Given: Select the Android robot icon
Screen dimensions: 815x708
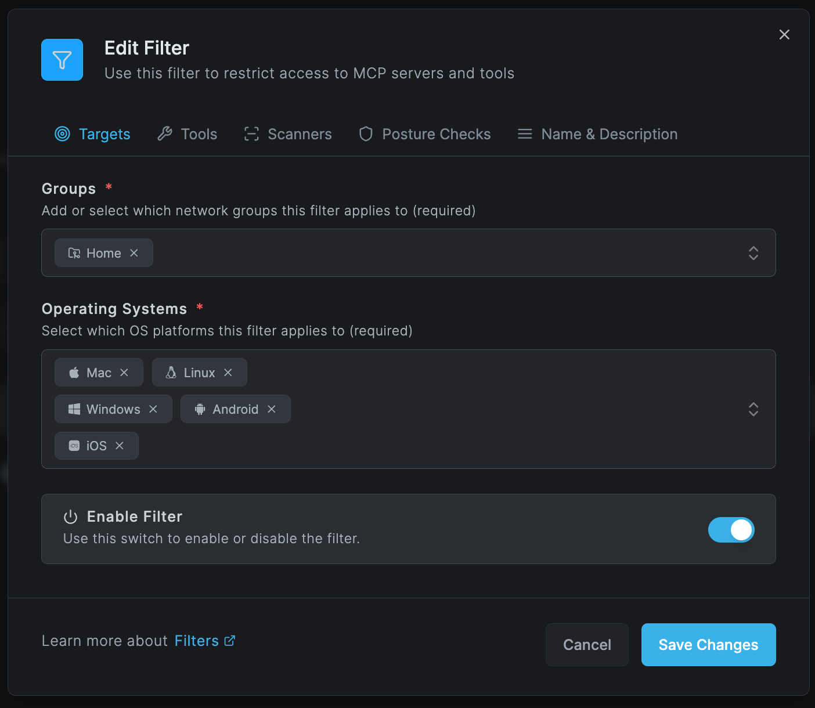Looking at the screenshot, I should (x=200, y=409).
